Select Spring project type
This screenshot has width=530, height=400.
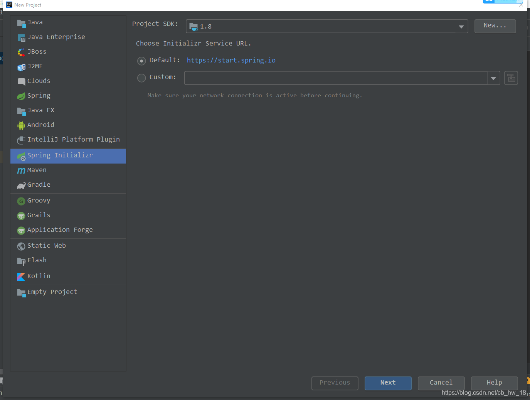pyautogui.click(x=68, y=96)
